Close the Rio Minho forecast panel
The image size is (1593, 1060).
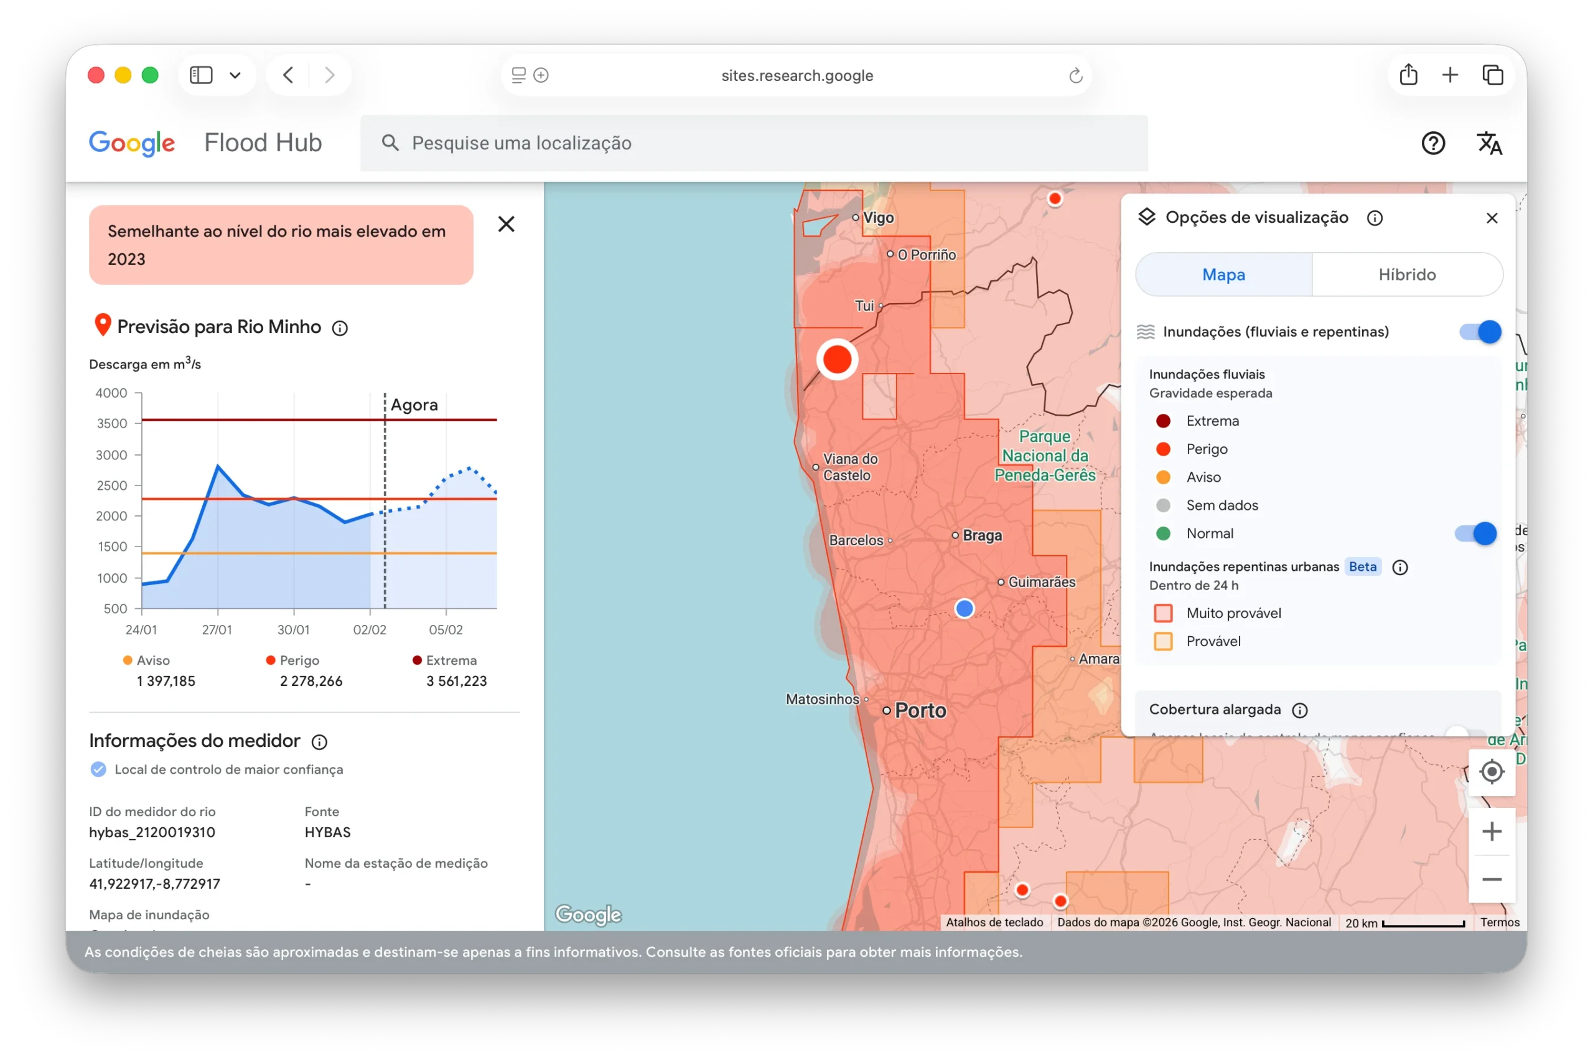pos(507,225)
